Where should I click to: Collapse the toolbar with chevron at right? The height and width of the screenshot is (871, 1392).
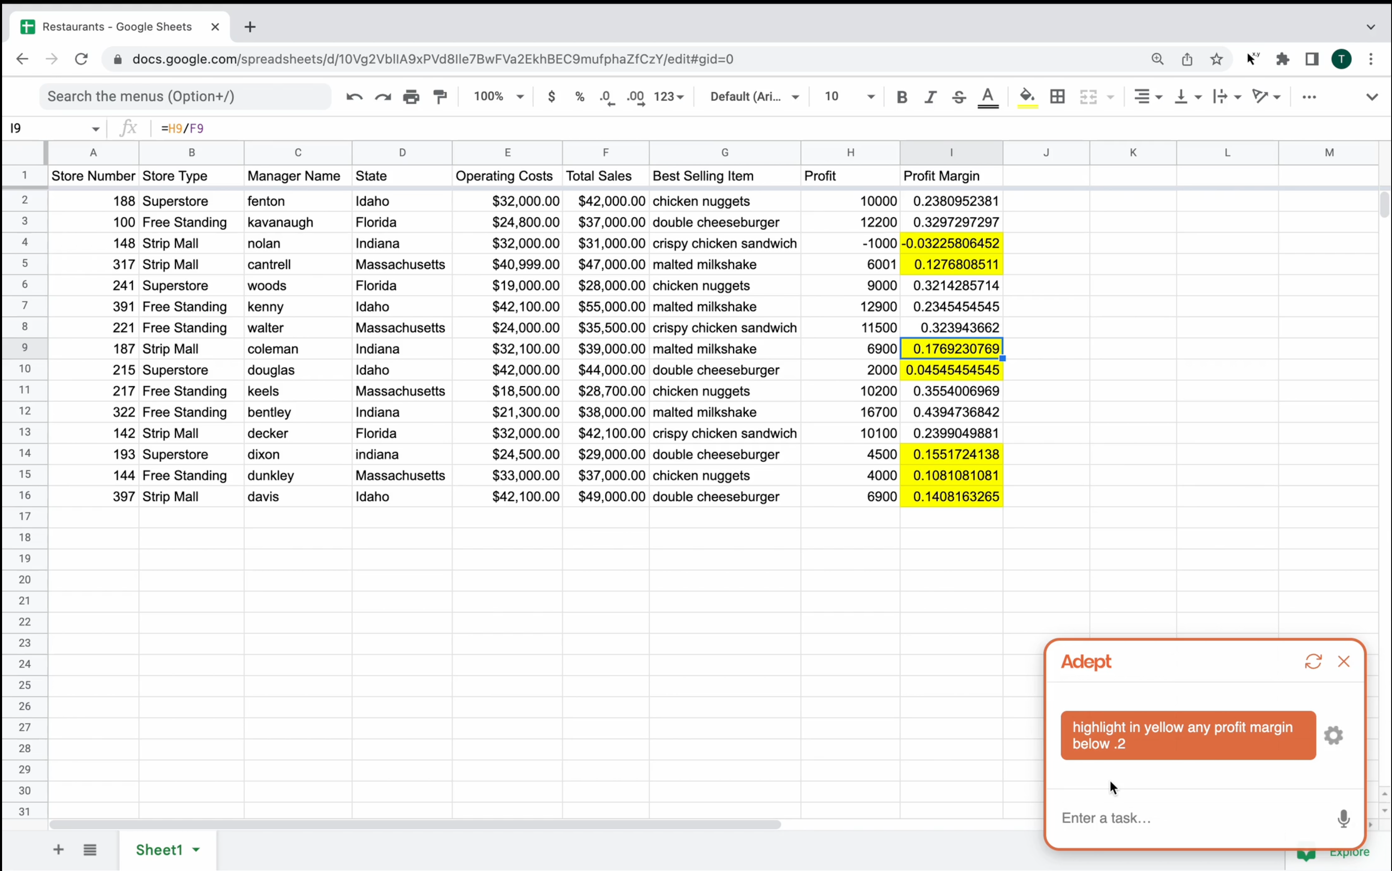pos(1372,97)
